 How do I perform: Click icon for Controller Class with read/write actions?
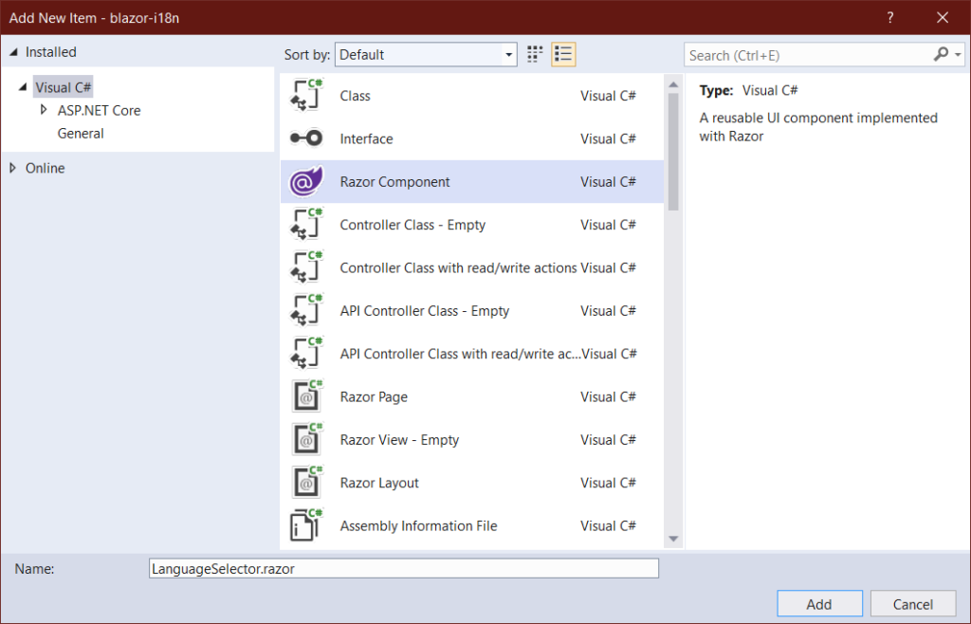[307, 267]
